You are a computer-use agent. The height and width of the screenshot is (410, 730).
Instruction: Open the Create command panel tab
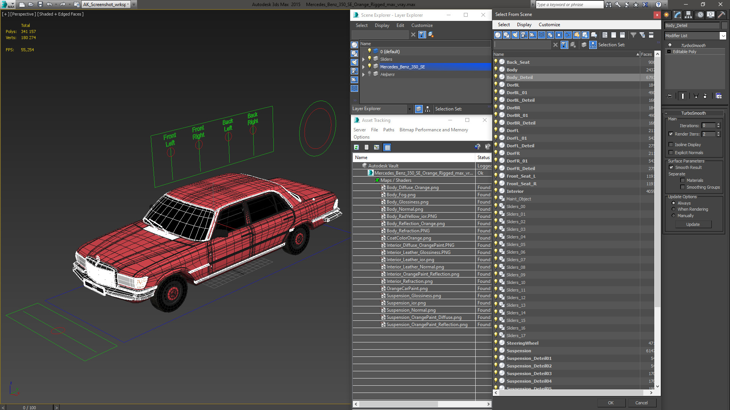[667, 15]
